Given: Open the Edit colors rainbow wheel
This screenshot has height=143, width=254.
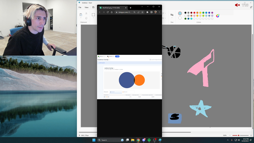Looking at the screenshot, I should point(218,15).
